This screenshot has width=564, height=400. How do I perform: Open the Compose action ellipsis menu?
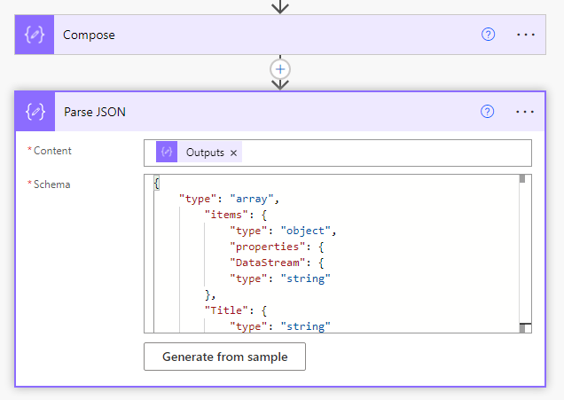pos(526,35)
